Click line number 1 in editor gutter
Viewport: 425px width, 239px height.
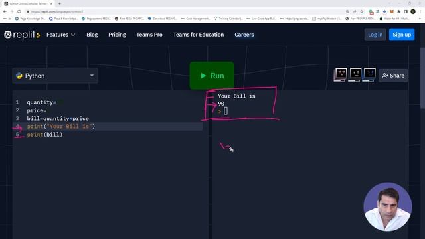[x=17, y=102]
